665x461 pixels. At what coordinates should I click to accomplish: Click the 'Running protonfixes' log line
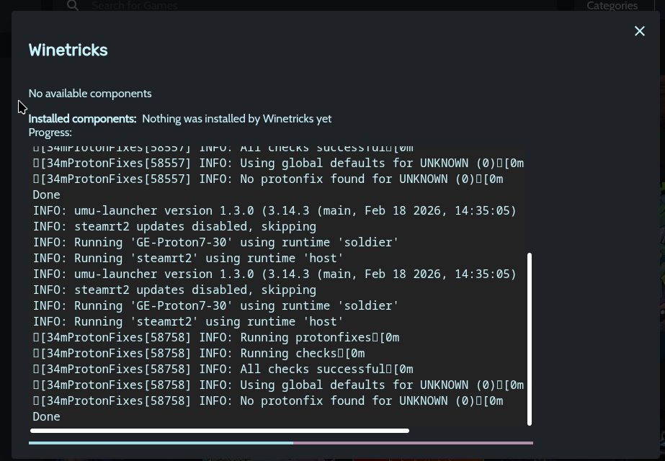pyautogui.click(x=216, y=337)
